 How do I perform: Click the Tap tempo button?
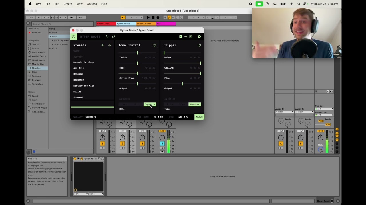(38, 17)
